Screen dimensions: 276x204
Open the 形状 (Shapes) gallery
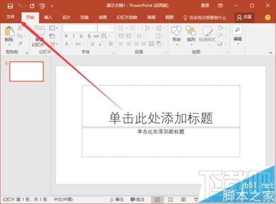(x=177, y=35)
